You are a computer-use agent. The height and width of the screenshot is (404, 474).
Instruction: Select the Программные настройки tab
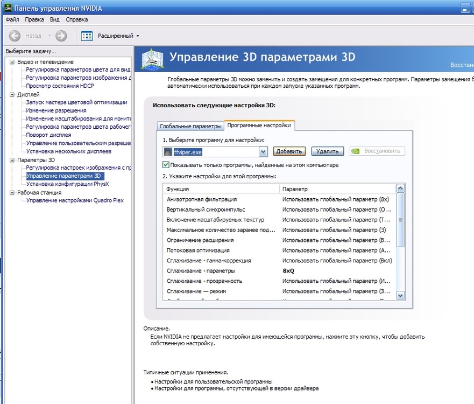click(x=259, y=126)
